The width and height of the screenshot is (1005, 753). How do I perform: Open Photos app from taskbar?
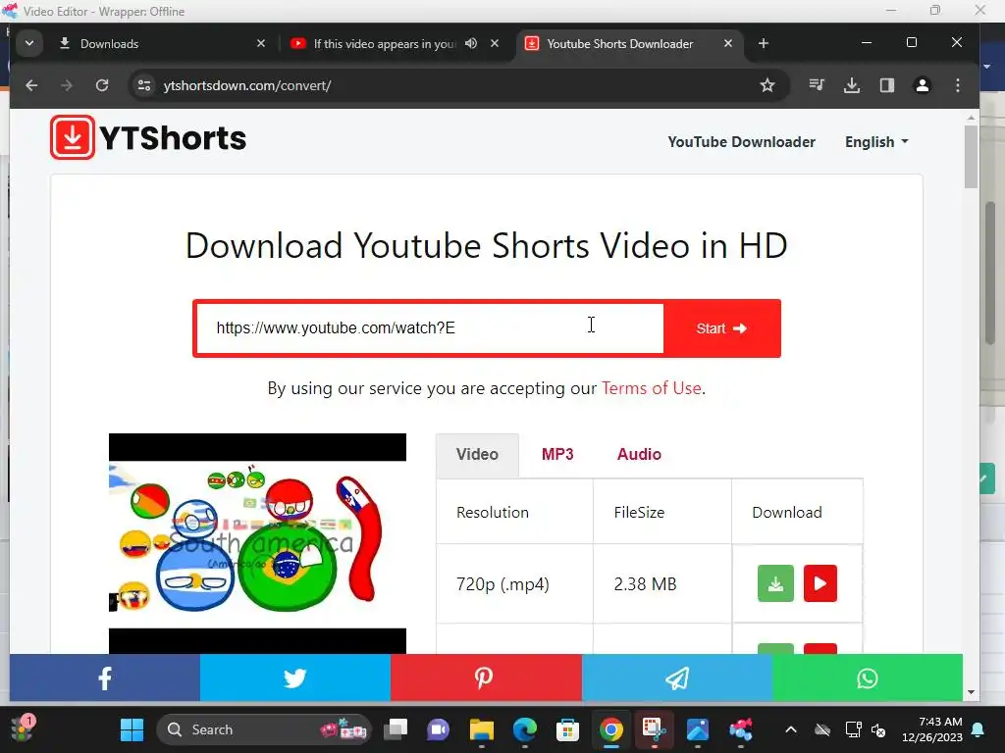698,729
